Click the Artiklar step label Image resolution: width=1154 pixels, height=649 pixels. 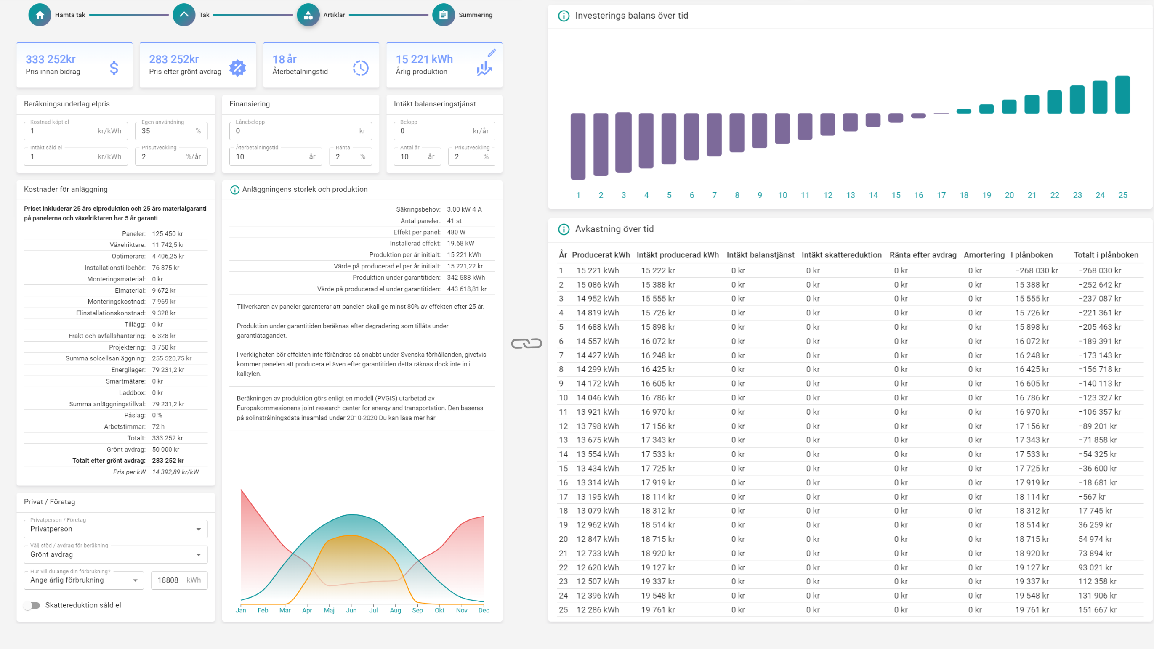pos(334,15)
